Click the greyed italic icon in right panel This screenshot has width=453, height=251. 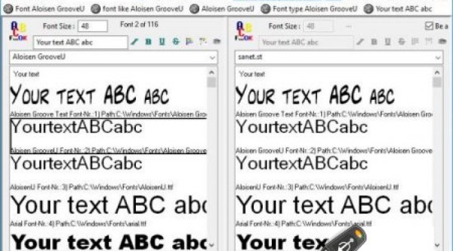[x=360, y=42]
